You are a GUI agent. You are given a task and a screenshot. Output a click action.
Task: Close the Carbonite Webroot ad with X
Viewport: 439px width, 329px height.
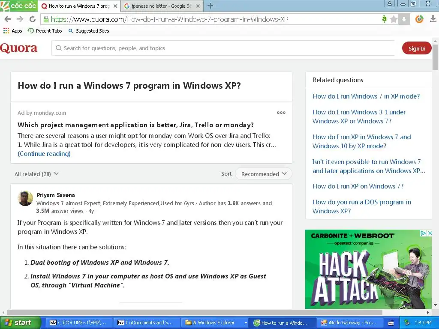(430, 233)
